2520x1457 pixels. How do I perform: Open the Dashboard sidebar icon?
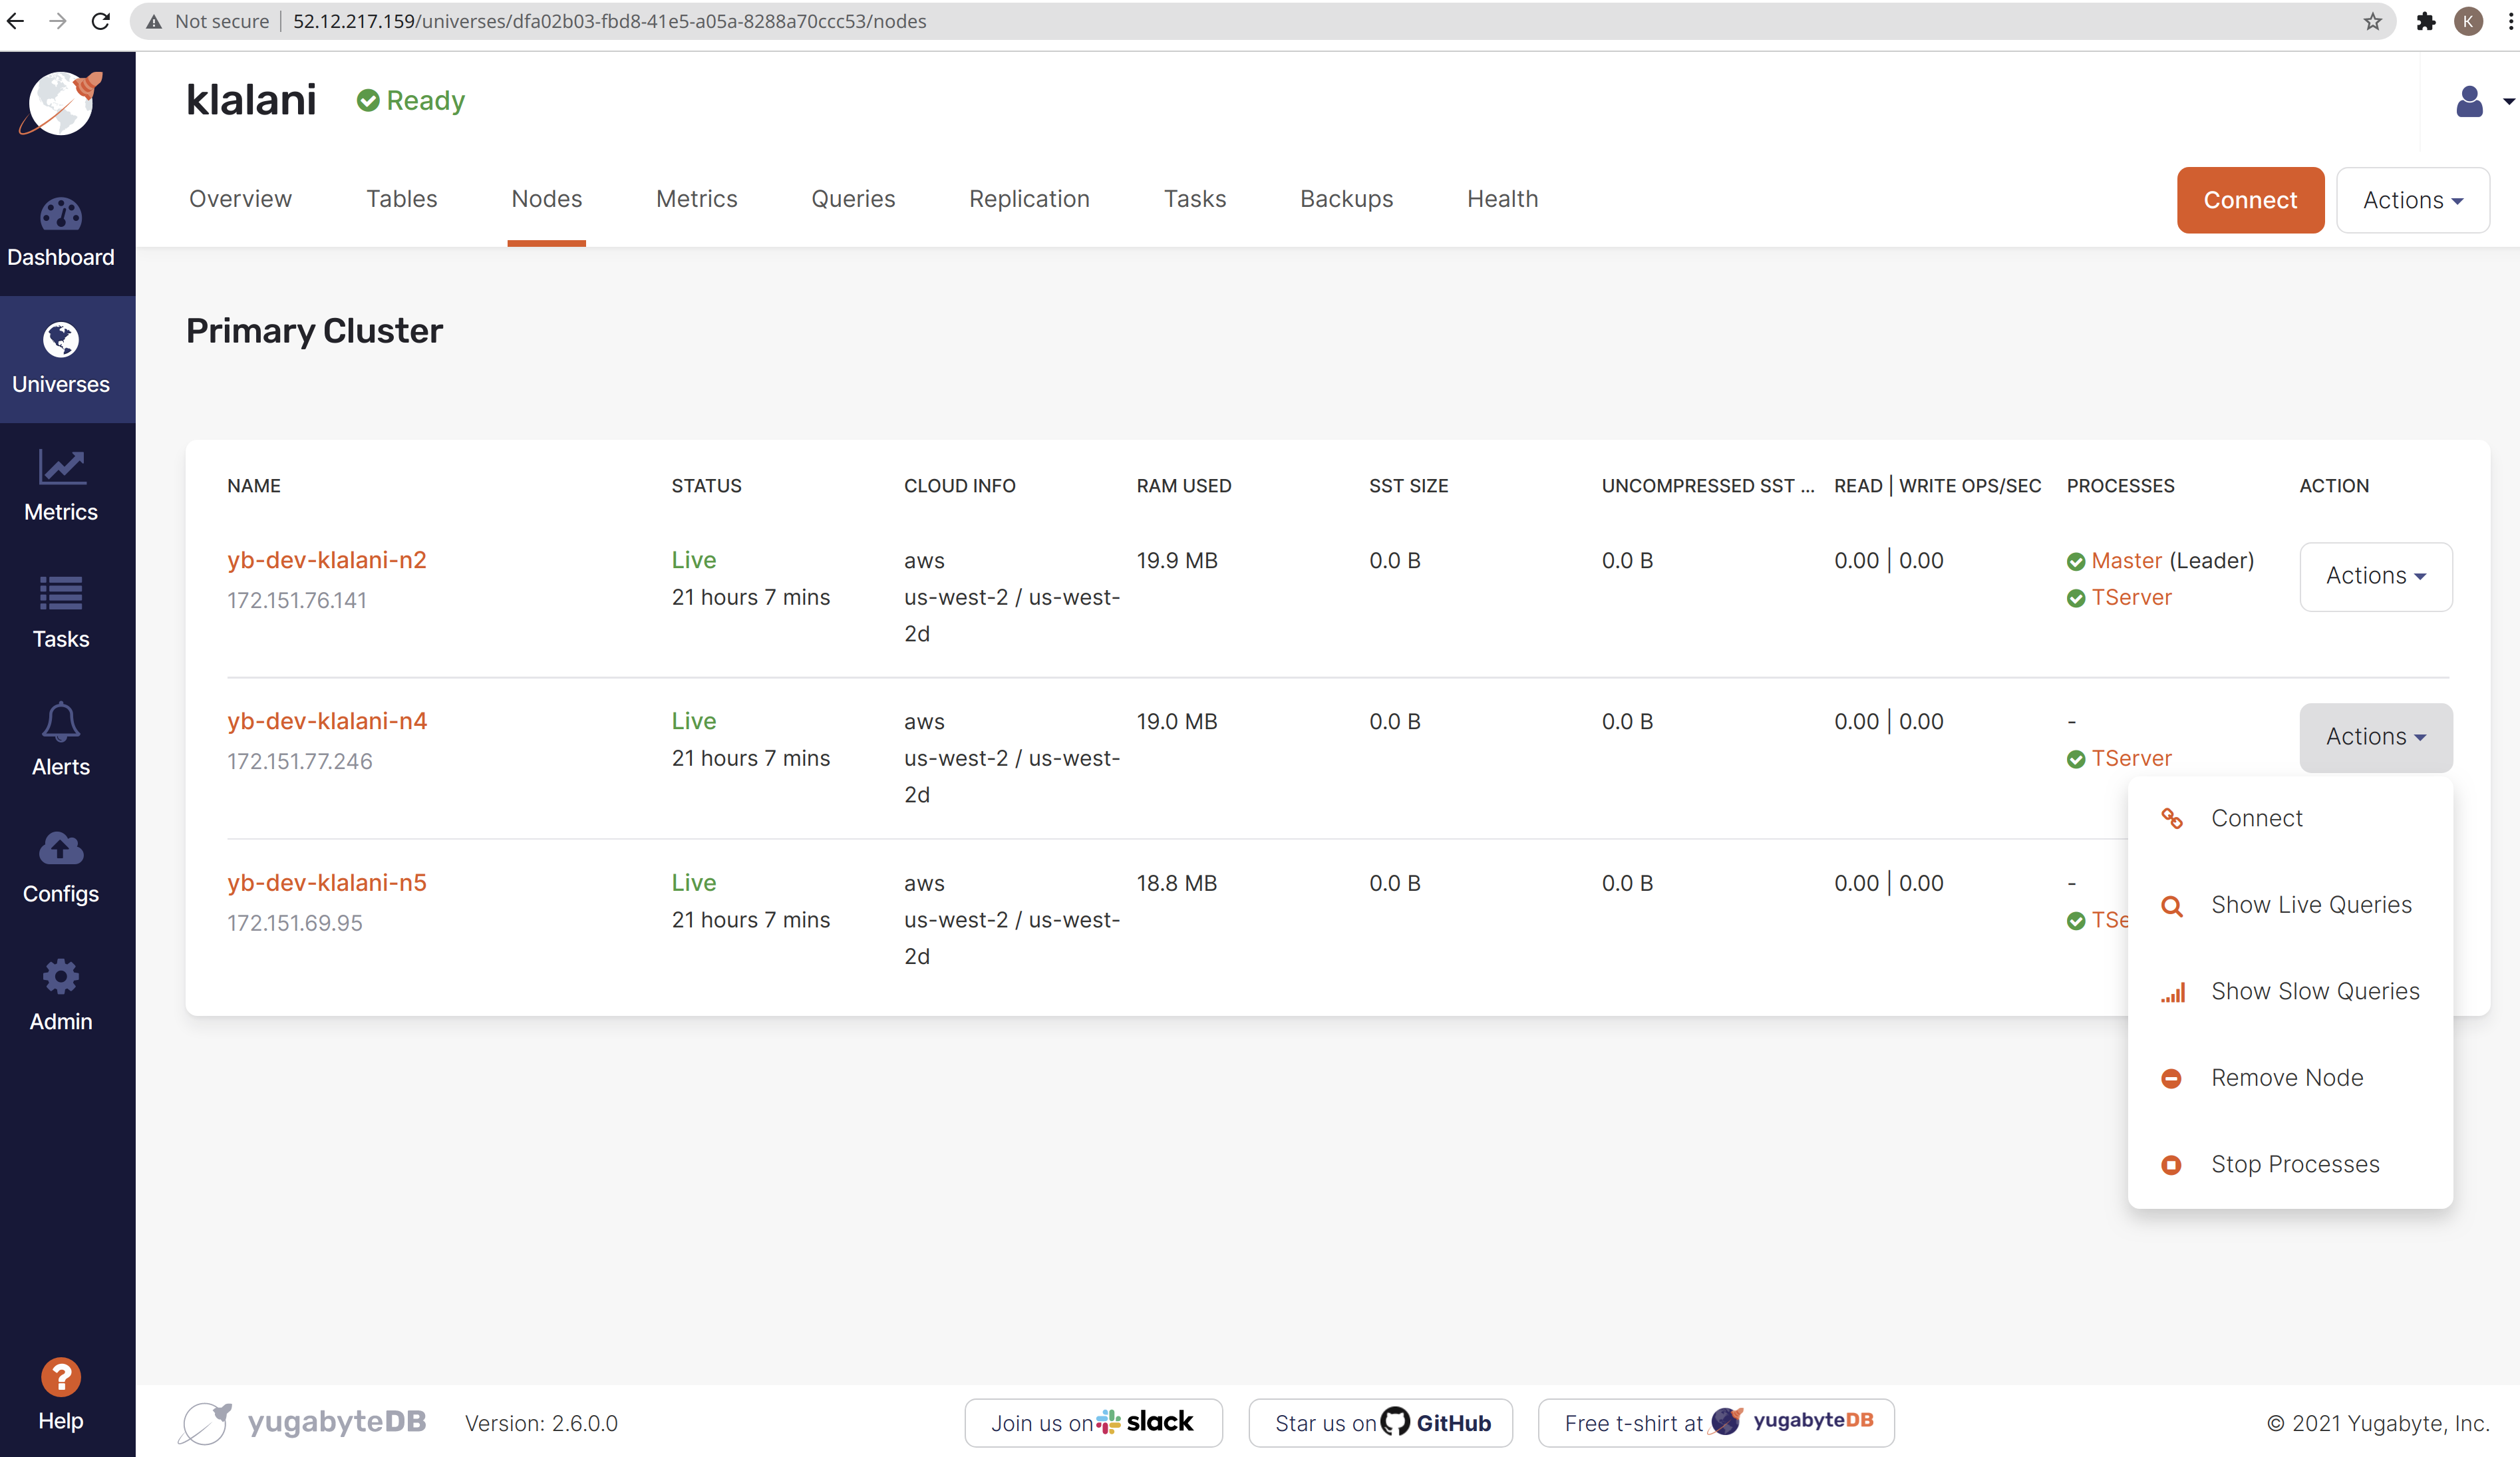tap(61, 214)
